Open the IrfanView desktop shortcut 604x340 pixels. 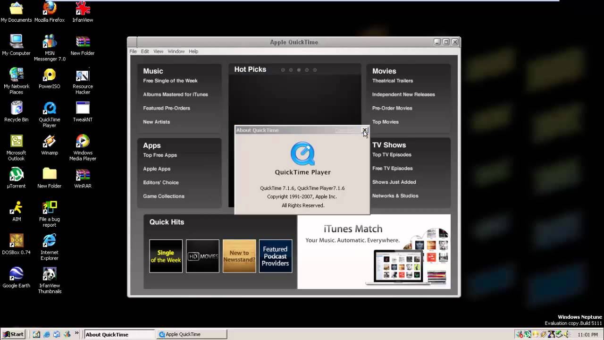point(83,12)
